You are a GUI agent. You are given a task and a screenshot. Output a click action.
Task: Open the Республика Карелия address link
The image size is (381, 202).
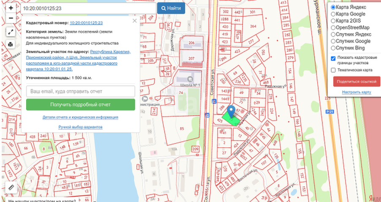pyautogui.click(x=78, y=60)
